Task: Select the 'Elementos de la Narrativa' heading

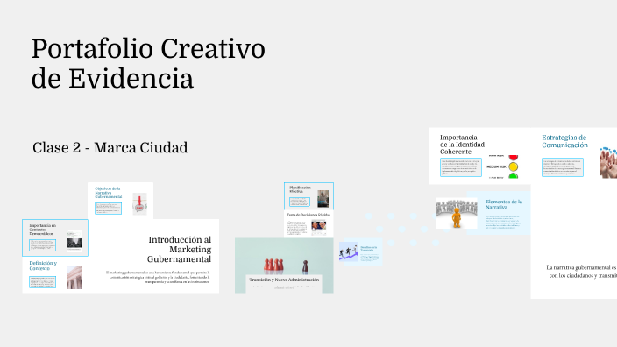Action: [504, 204]
